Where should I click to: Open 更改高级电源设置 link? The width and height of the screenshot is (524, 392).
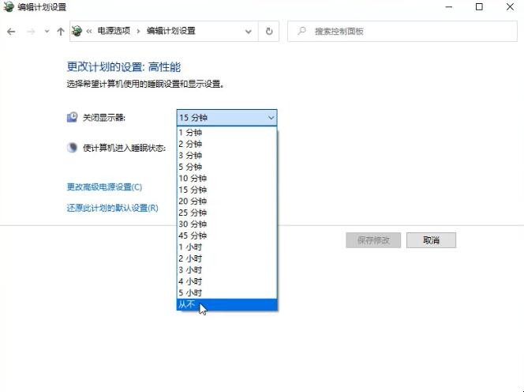(x=104, y=187)
